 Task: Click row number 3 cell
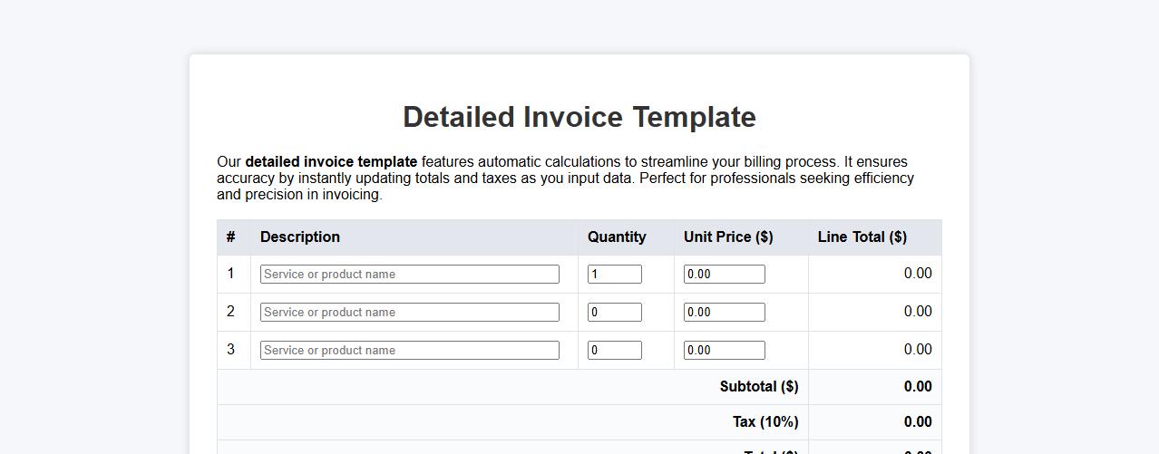pos(234,350)
